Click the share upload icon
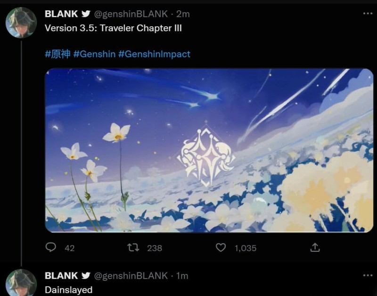 315,247
